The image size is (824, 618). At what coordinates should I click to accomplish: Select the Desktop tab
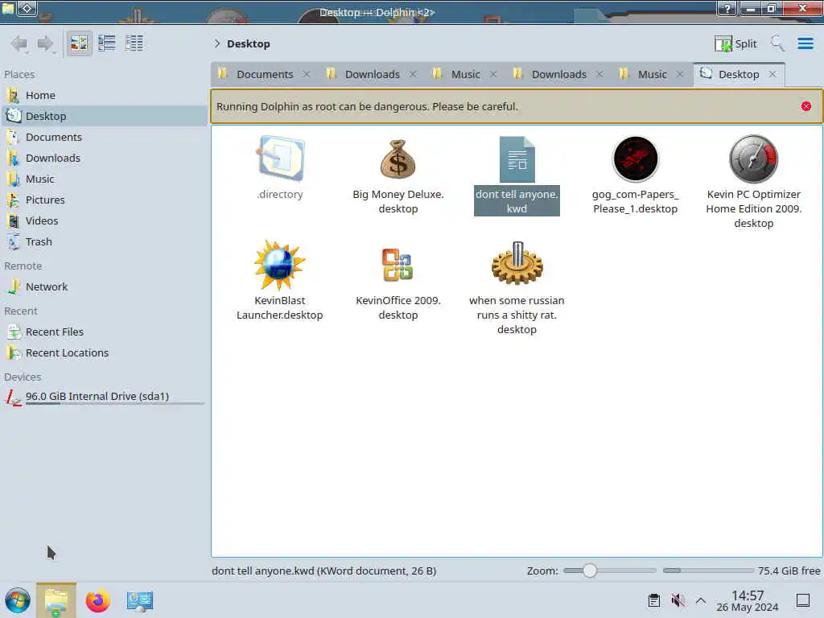739,74
